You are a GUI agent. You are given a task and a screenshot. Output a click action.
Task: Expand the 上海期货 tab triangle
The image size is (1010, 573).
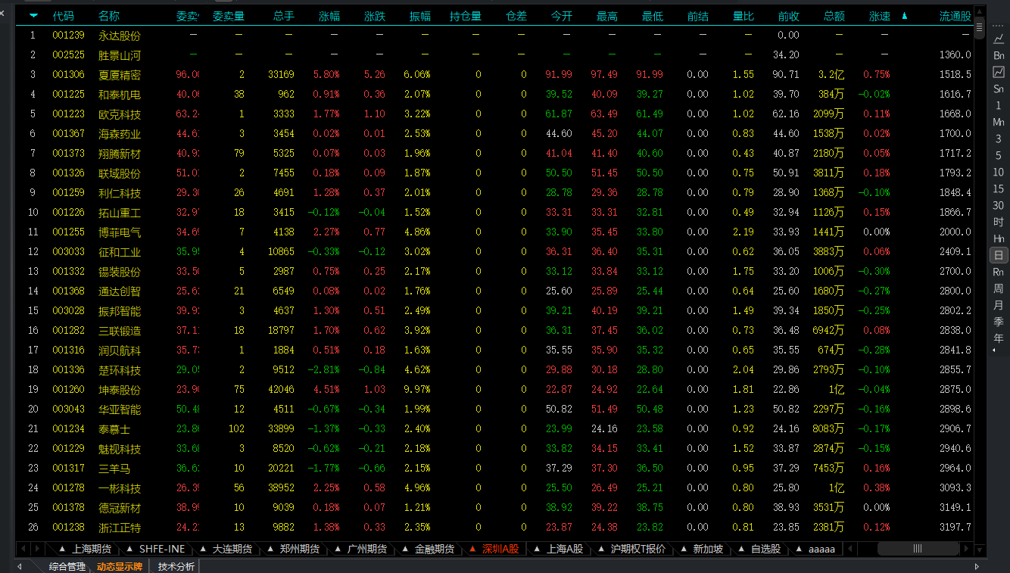62,549
